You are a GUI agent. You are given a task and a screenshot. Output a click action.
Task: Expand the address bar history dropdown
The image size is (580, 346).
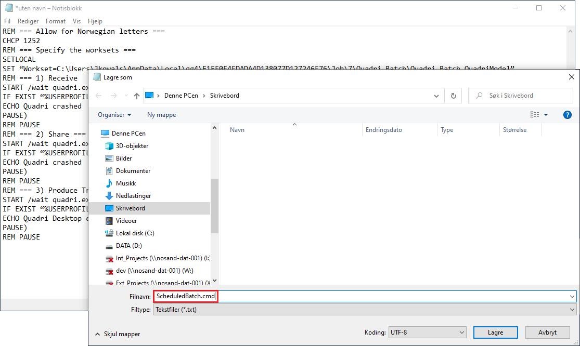(x=436, y=96)
